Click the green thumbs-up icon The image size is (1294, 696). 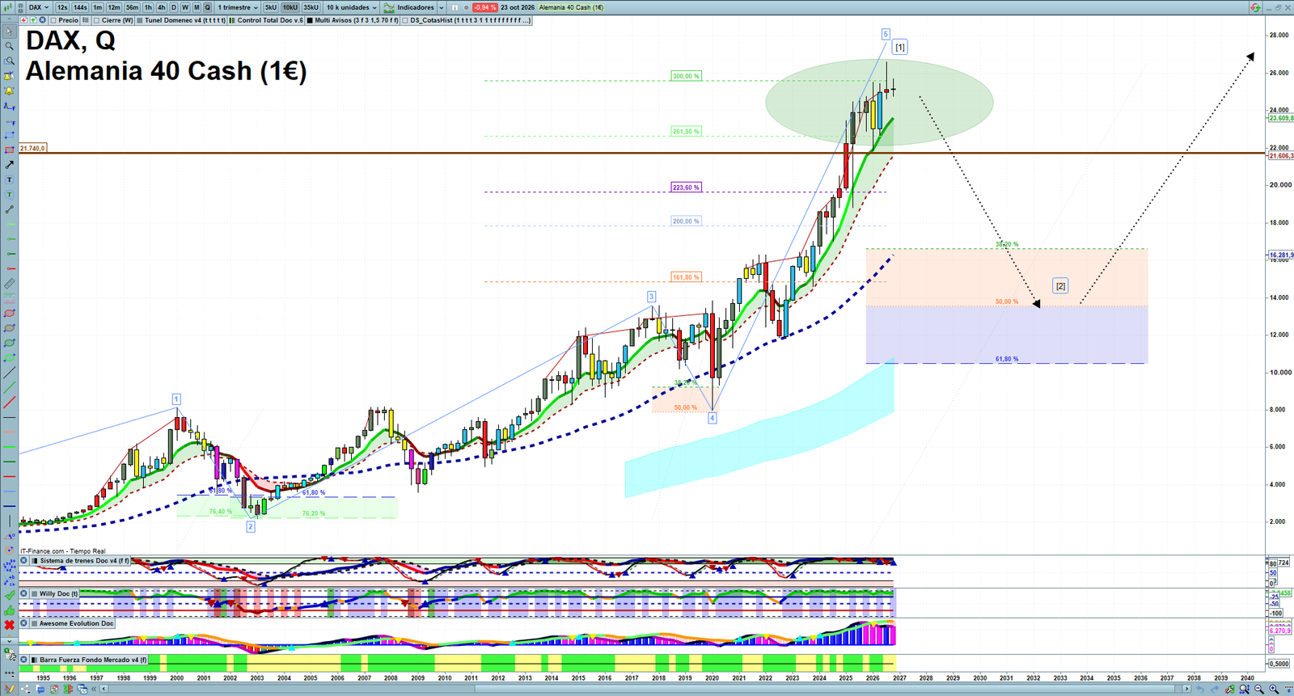point(9,610)
